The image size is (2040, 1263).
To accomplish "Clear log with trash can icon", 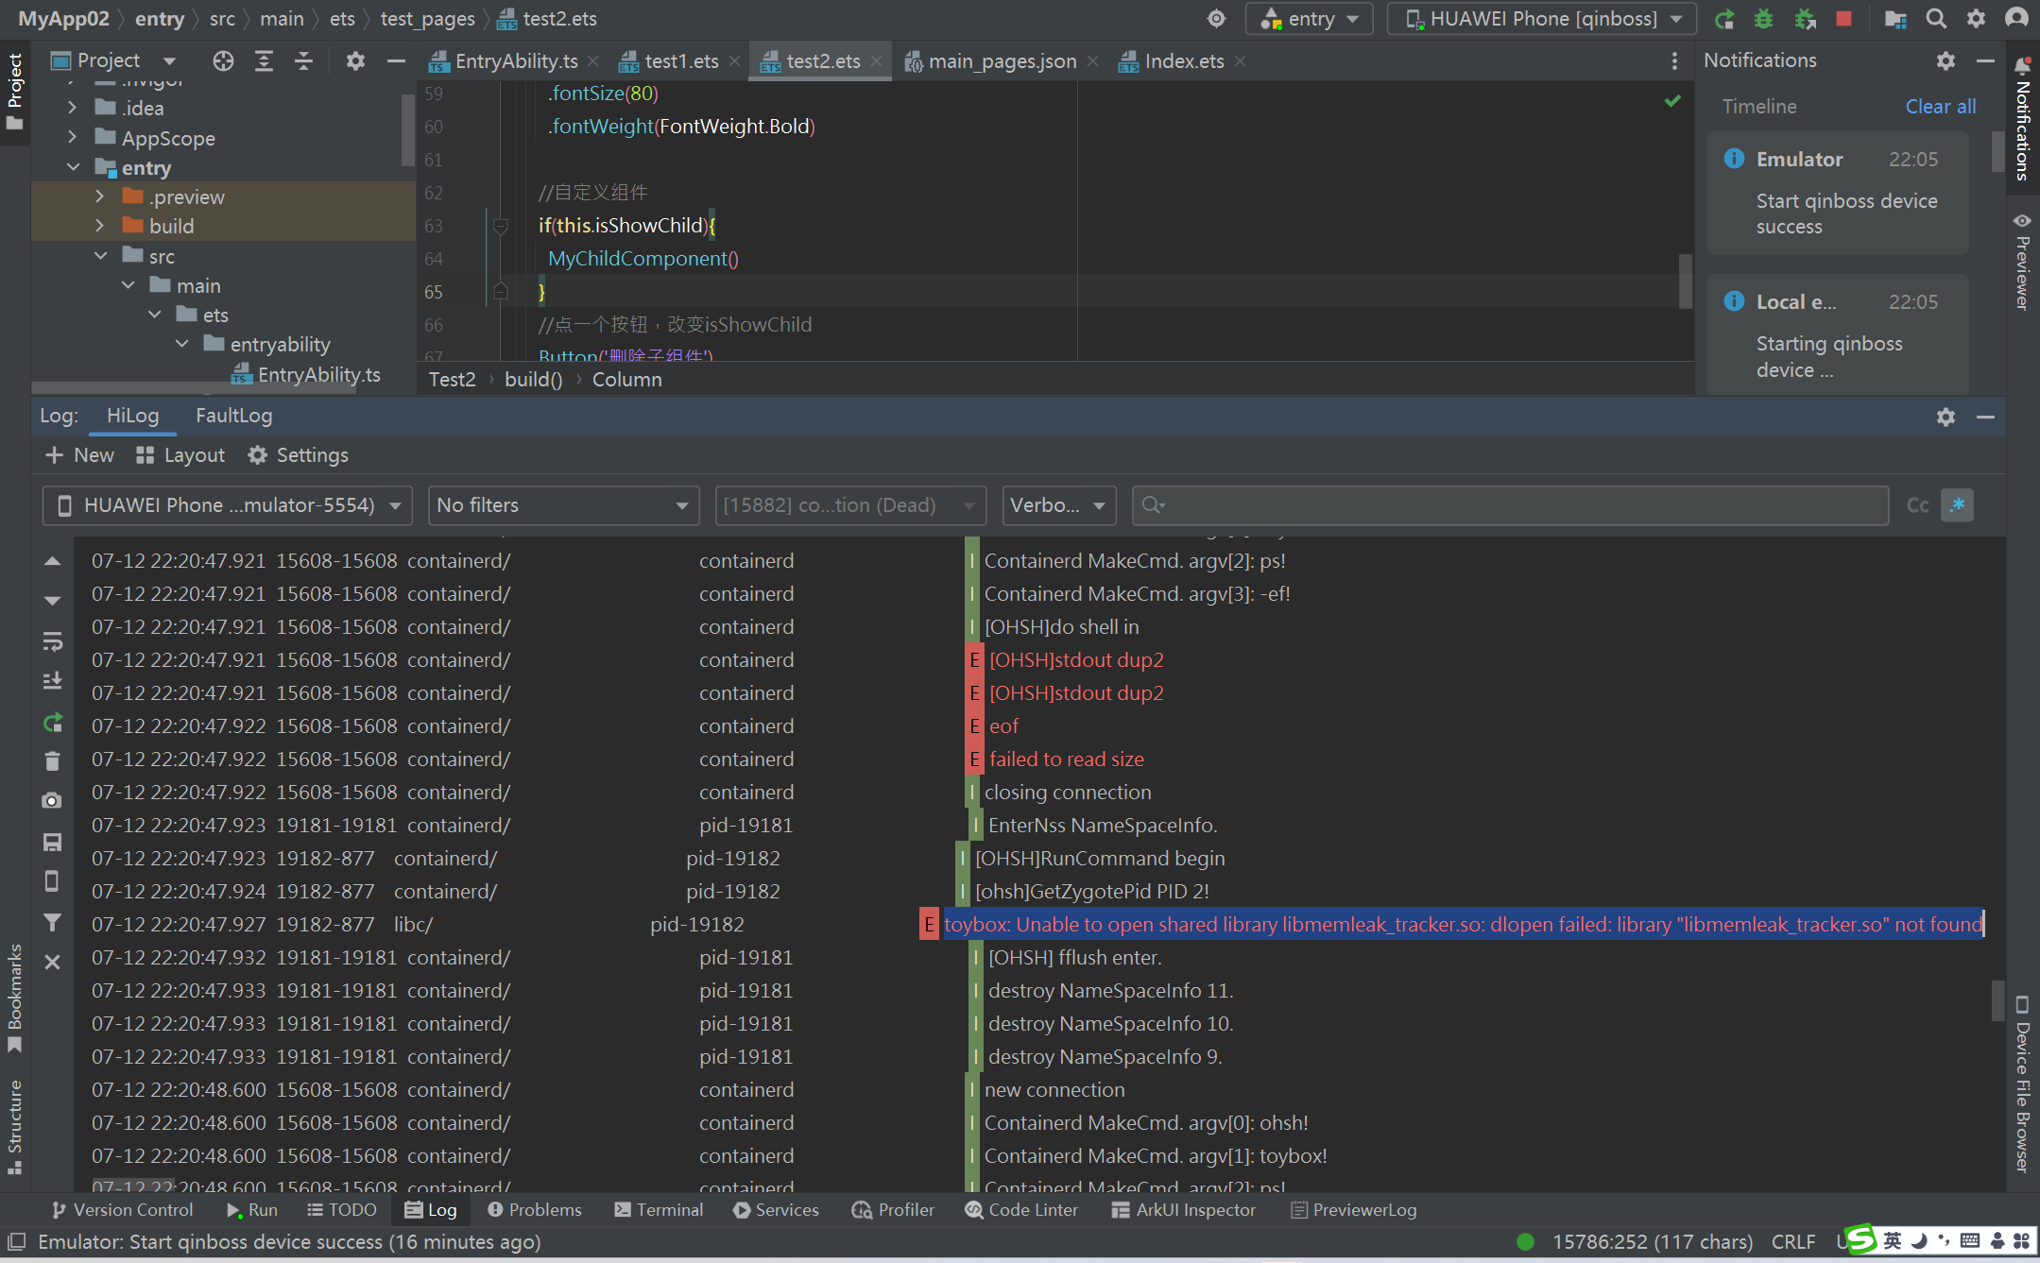I will tap(53, 760).
